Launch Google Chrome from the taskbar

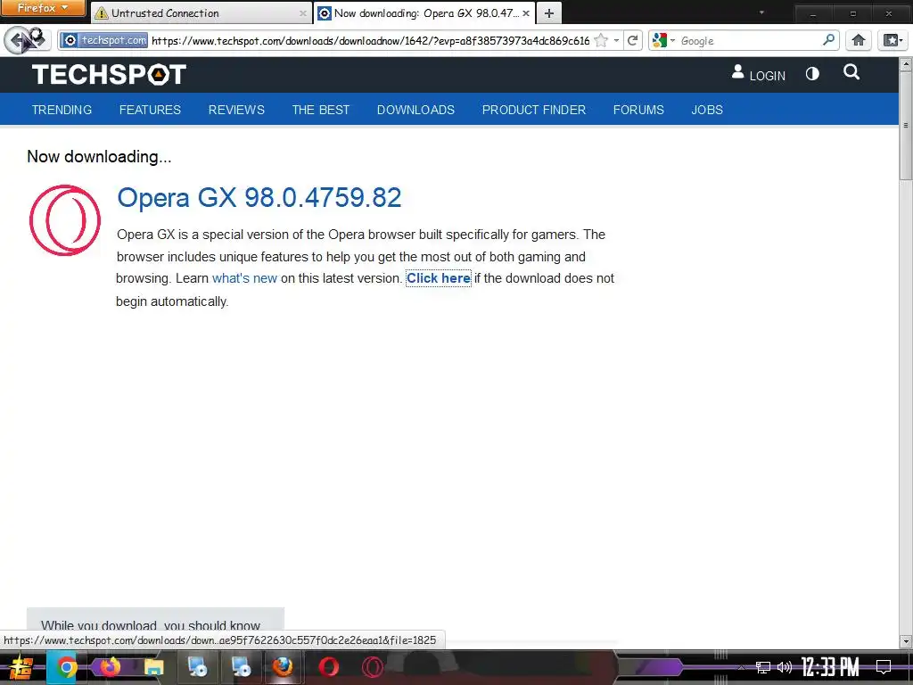66,667
